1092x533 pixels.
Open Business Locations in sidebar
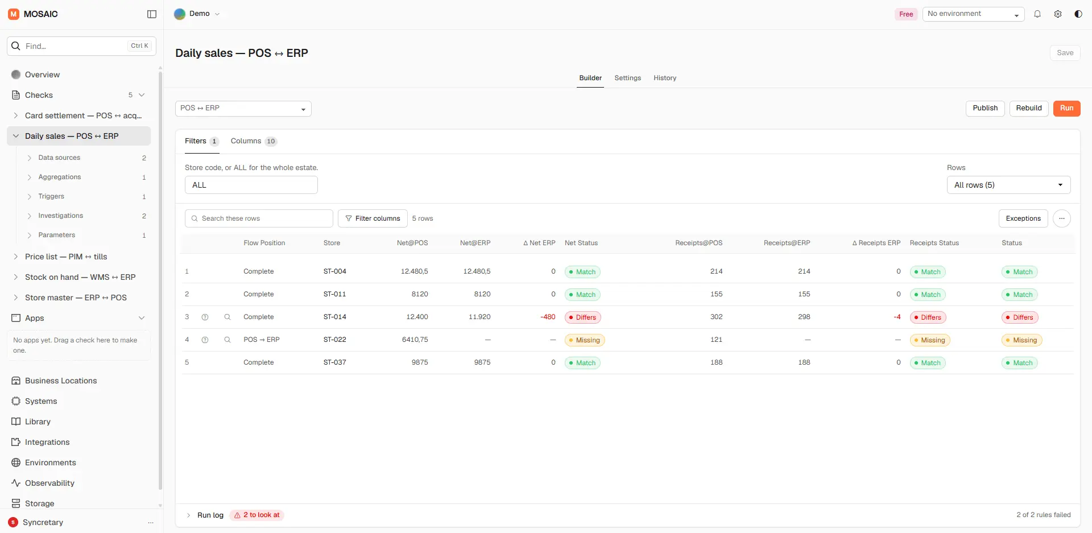pyautogui.click(x=79, y=381)
